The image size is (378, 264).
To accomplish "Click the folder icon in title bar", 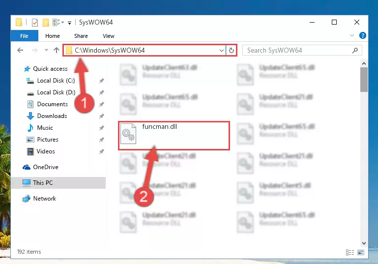I will tap(19, 22).
